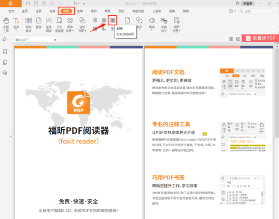Toggle facing two-page view (对开)
Viewport: 279px width, 219px height.
pos(112,20)
